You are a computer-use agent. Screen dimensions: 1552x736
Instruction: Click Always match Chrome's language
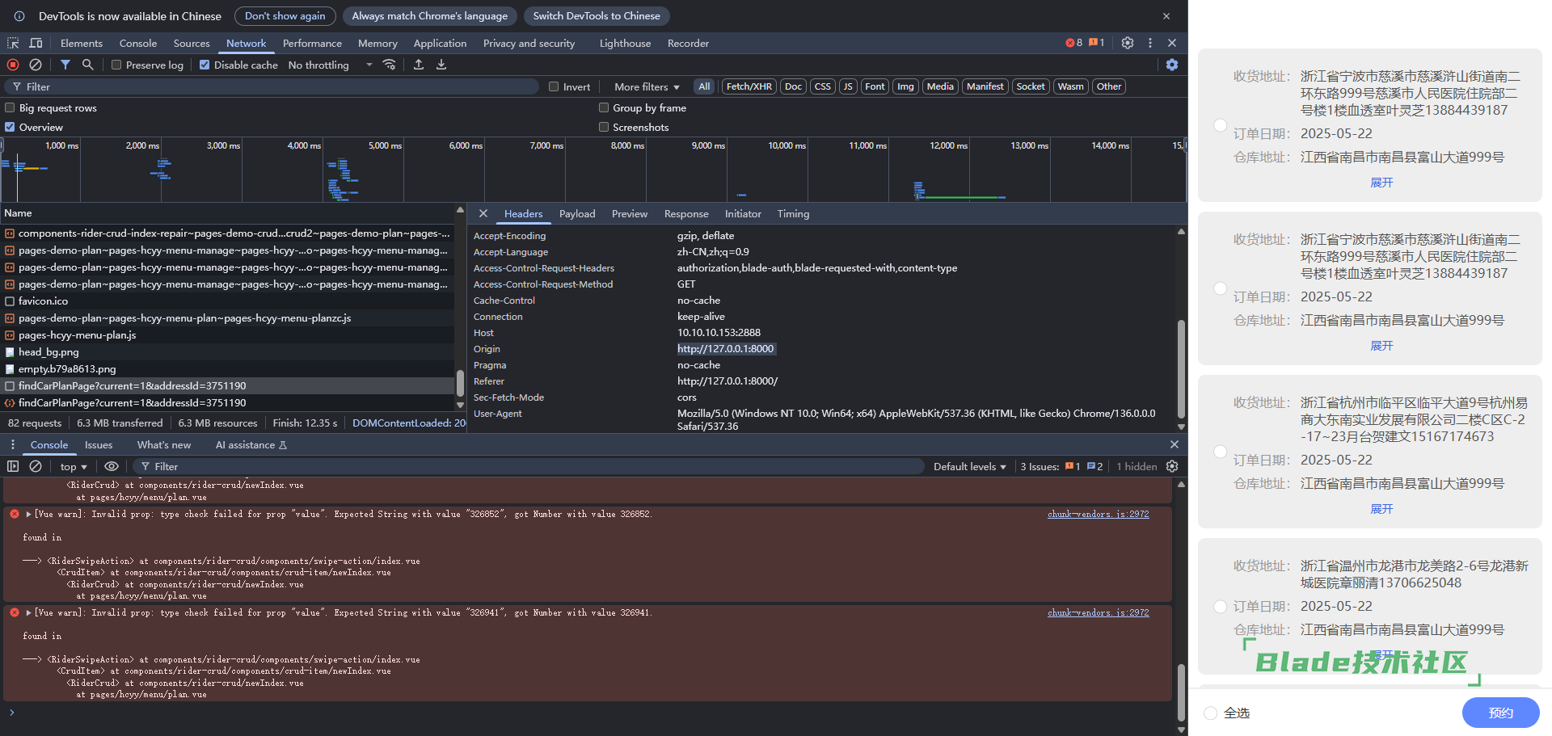click(430, 16)
